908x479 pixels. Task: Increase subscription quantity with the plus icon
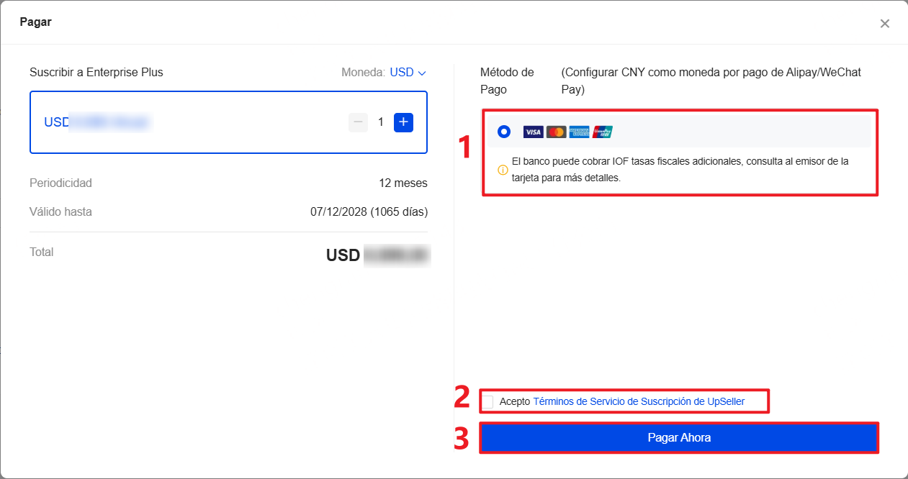tap(403, 122)
